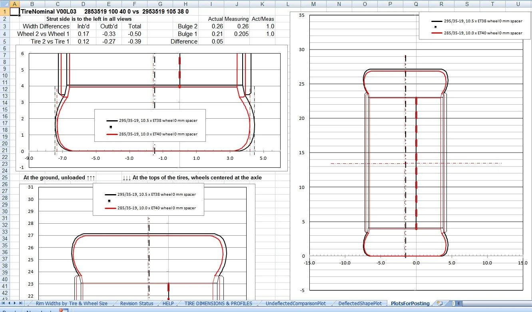Click the -0.39 total value cell
This screenshot has width=532, height=312.
click(x=134, y=41)
